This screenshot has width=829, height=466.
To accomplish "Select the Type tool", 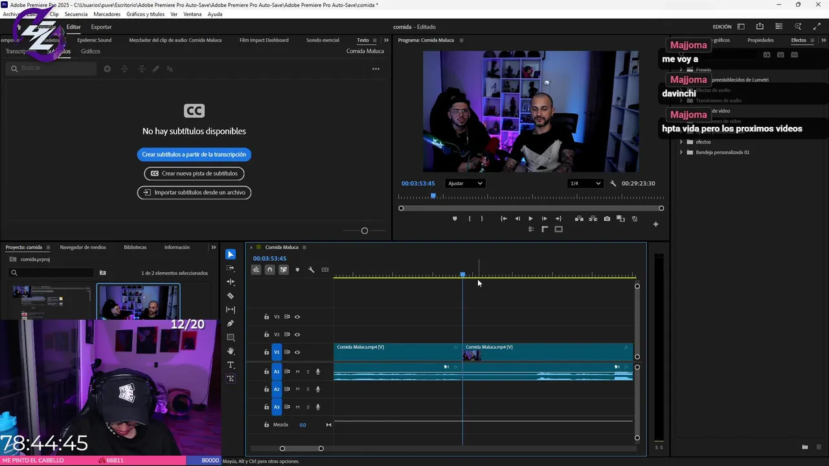I will [x=231, y=365].
